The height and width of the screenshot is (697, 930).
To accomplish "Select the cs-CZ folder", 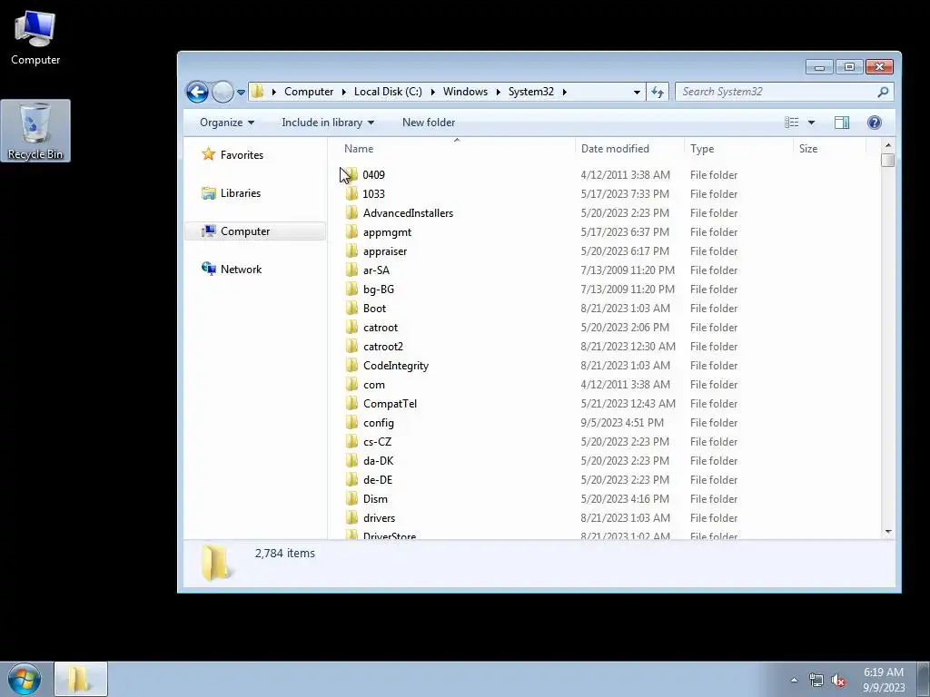I will pos(377,442).
